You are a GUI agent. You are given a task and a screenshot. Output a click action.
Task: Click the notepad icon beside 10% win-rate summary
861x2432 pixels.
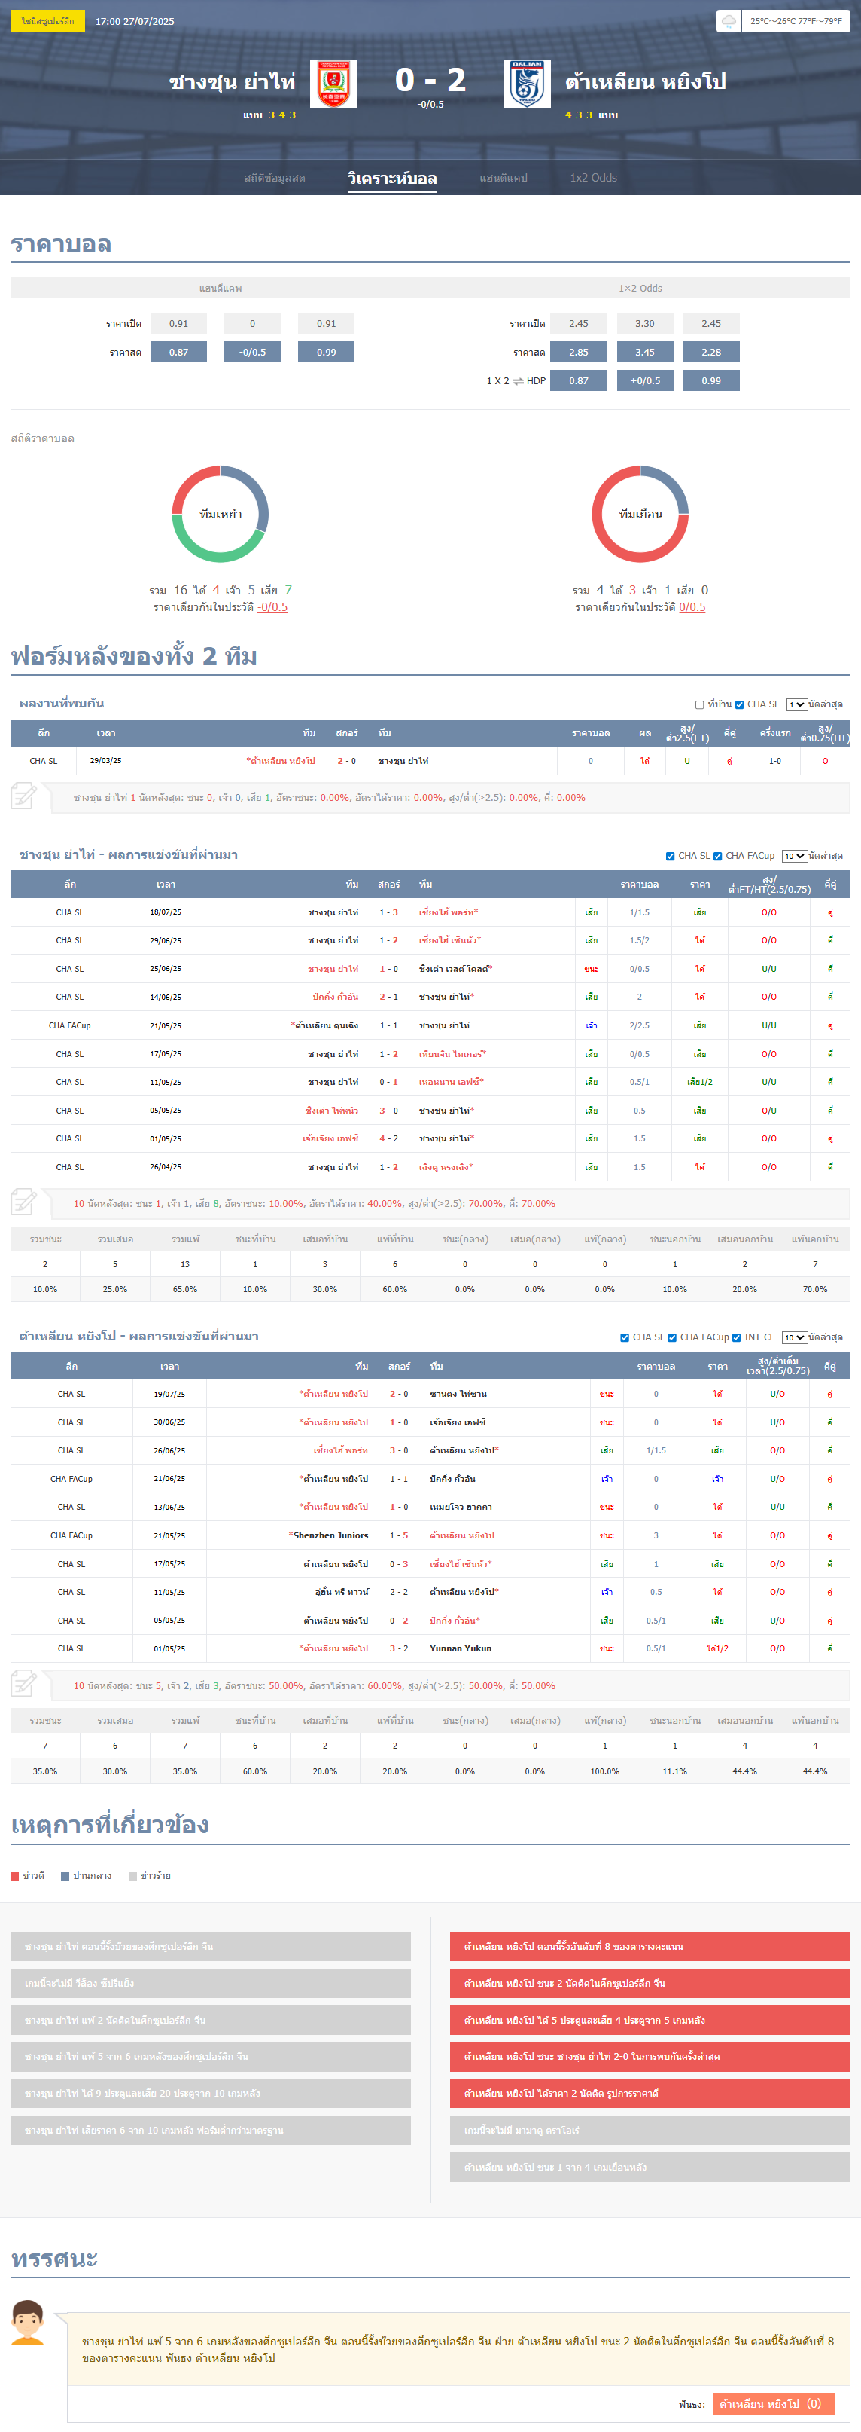click(x=23, y=1202)
